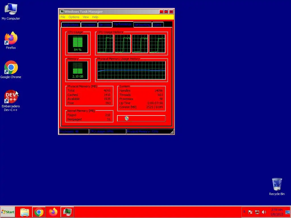The image size is (291, 218).
Task: Click the window resize grip corner
Action: pos(172,132)
